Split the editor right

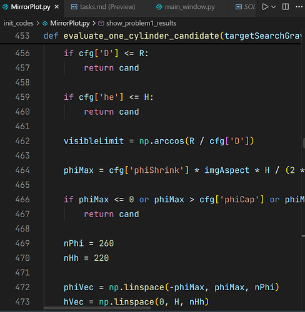(286, 7)
